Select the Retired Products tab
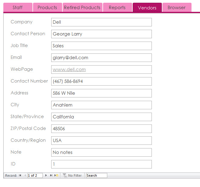This screenshot has height=187, width=200. [82, 8]
